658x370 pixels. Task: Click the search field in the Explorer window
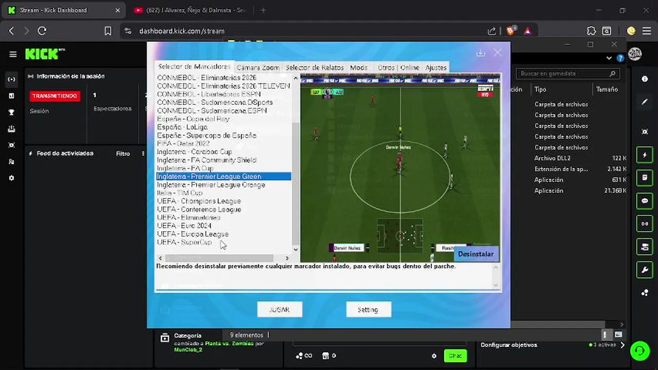(567, 73)
